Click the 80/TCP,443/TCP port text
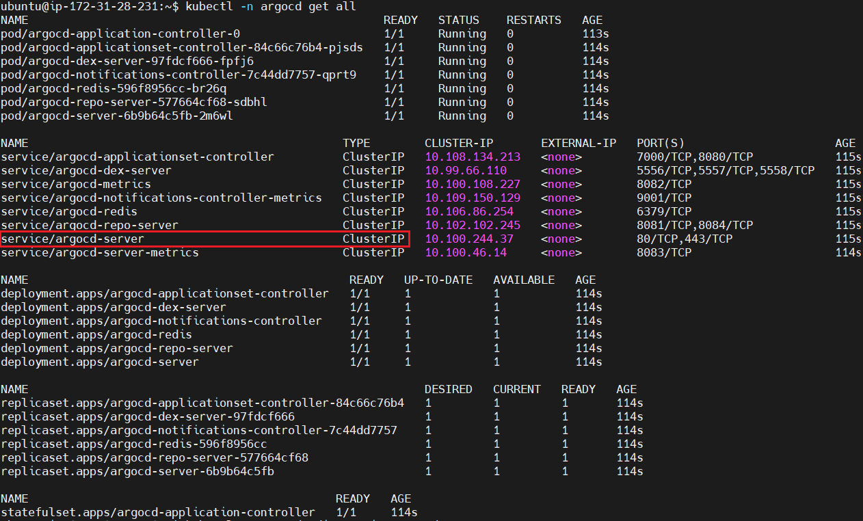 pos(685,239)
